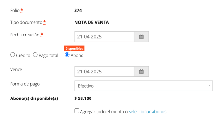
Task: Click the Abono(s) disponible(s) label
Action: pos(34,98)
